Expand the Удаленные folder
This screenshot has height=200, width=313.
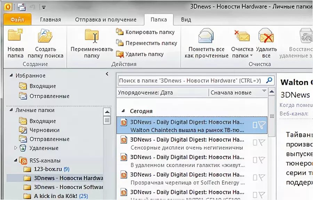tap(16, 148)
